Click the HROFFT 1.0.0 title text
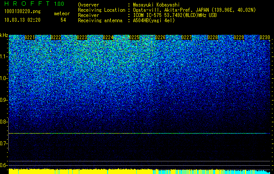This screenshot has height=174, width=274. [34, 3]
